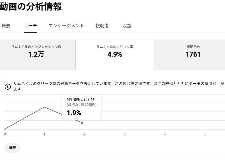Go to the 収益 tab

coord(127,26)
